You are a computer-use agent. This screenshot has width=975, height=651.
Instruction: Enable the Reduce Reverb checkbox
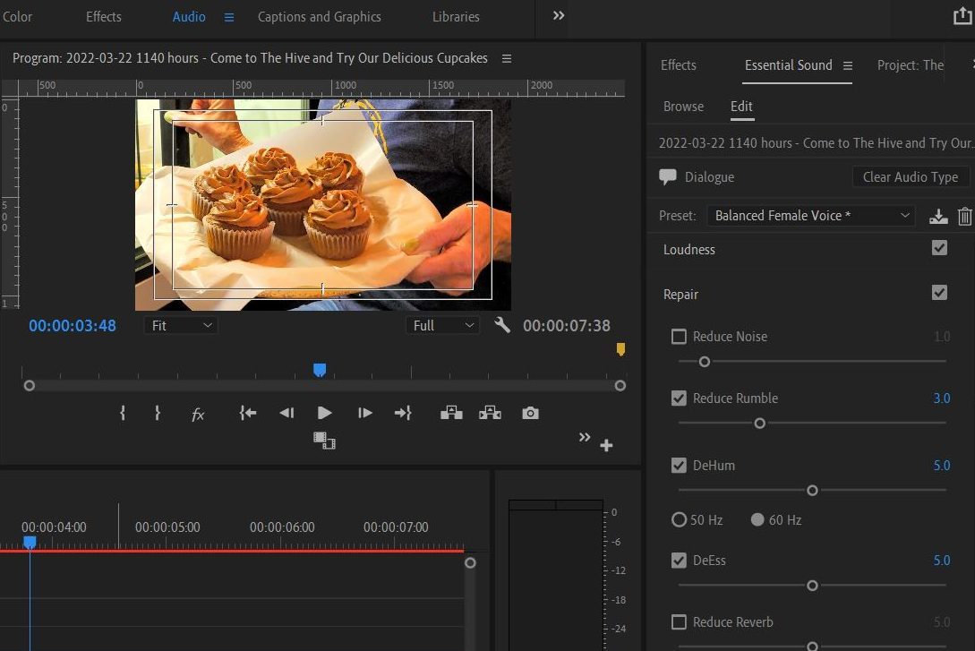[x=679, y=621]
